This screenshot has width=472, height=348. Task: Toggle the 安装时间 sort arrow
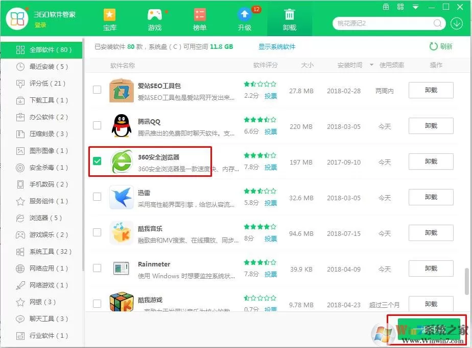click(371, 65)
